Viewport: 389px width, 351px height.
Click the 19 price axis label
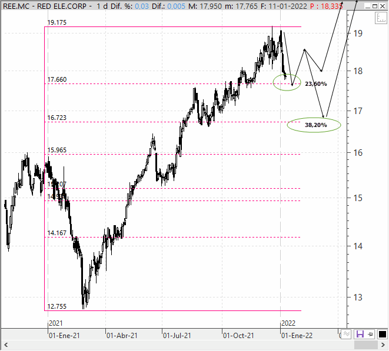(358, 33)
